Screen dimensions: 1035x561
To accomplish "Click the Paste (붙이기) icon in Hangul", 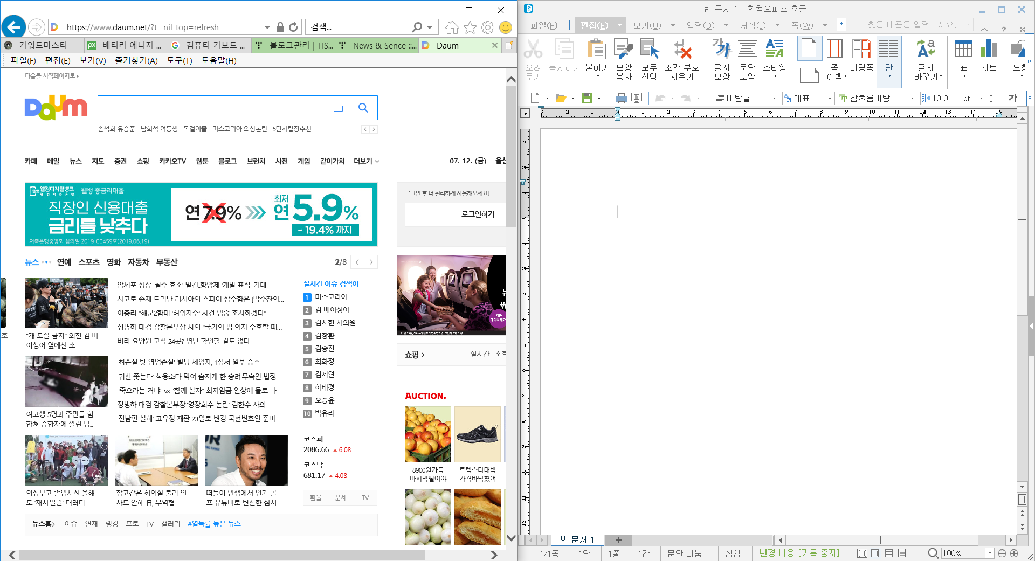I will (597, 50).
